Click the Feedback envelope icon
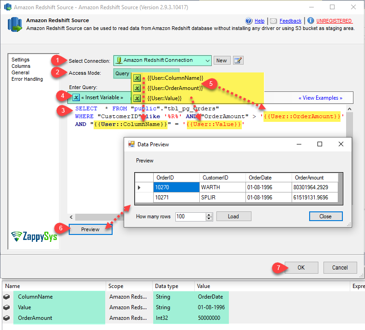This screenshot has height=330, width=365. 273,21
